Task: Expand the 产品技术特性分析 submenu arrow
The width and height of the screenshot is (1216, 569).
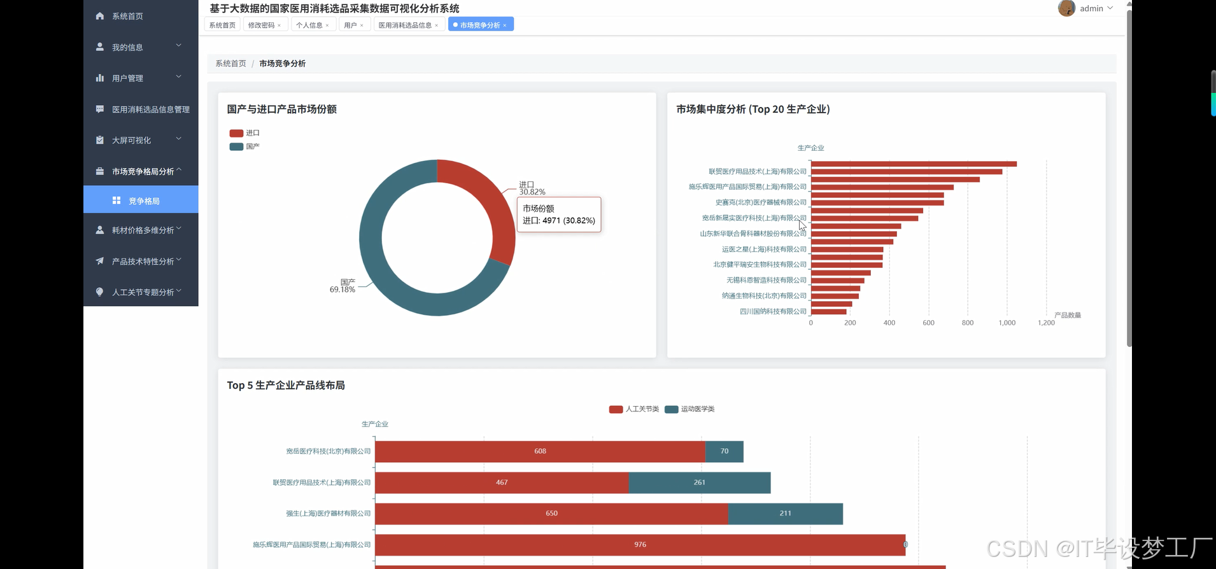Action: pos(179,259)
